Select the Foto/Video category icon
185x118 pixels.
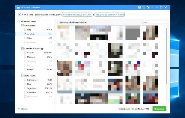(22, 25)
